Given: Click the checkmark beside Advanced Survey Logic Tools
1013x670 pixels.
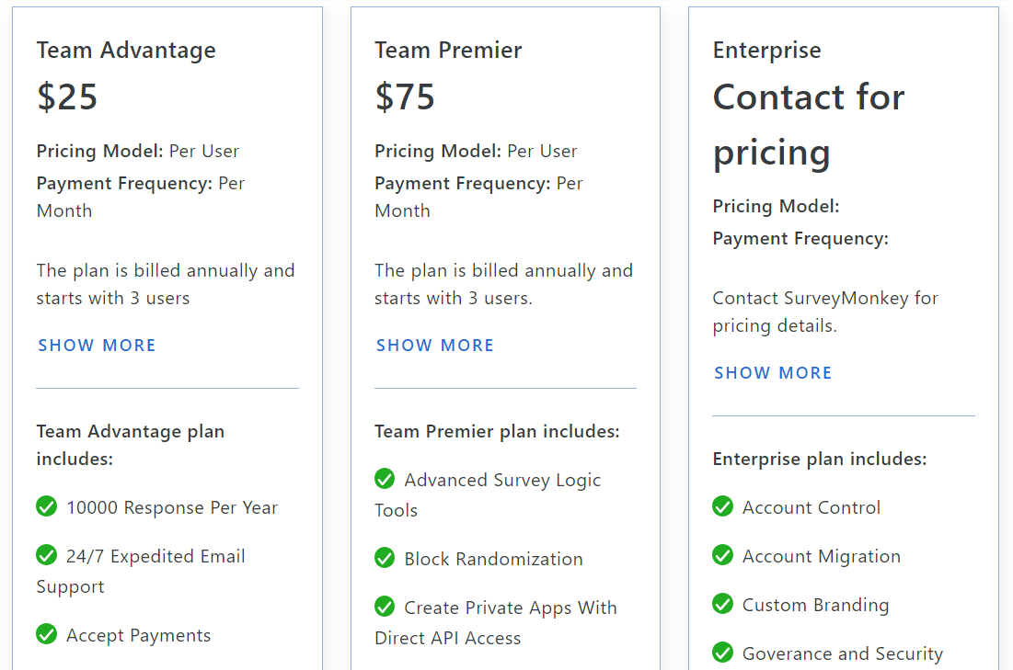Looking at the screenshot, I should (385, 479).
